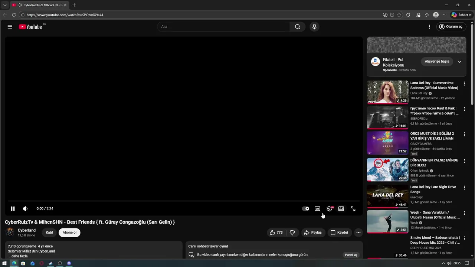Screen dimensions: 475x267
Task: Join the channel with Katıl
Action: click(49, 233)
